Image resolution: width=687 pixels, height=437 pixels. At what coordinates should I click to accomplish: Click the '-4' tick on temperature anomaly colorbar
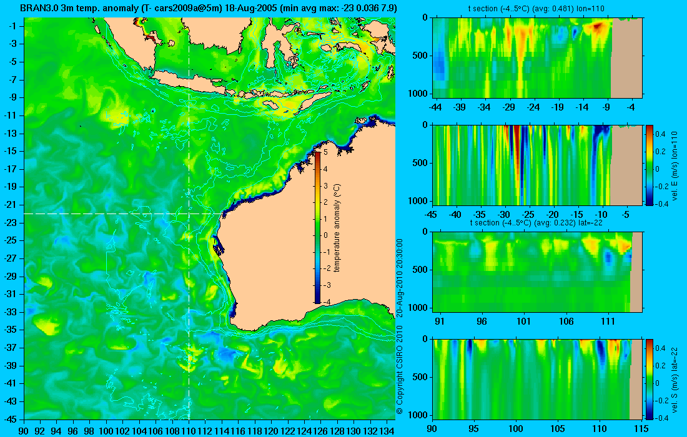325,302
